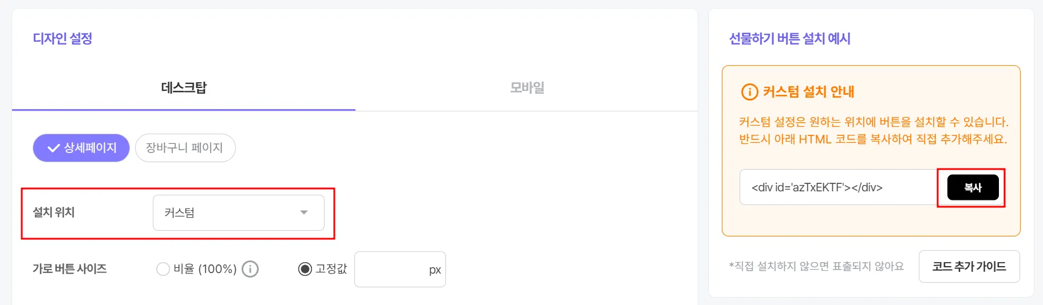Open the 코드 추가 가이드 button
Viewport: 1043px width, 305px height.
(x=969, y=266)
